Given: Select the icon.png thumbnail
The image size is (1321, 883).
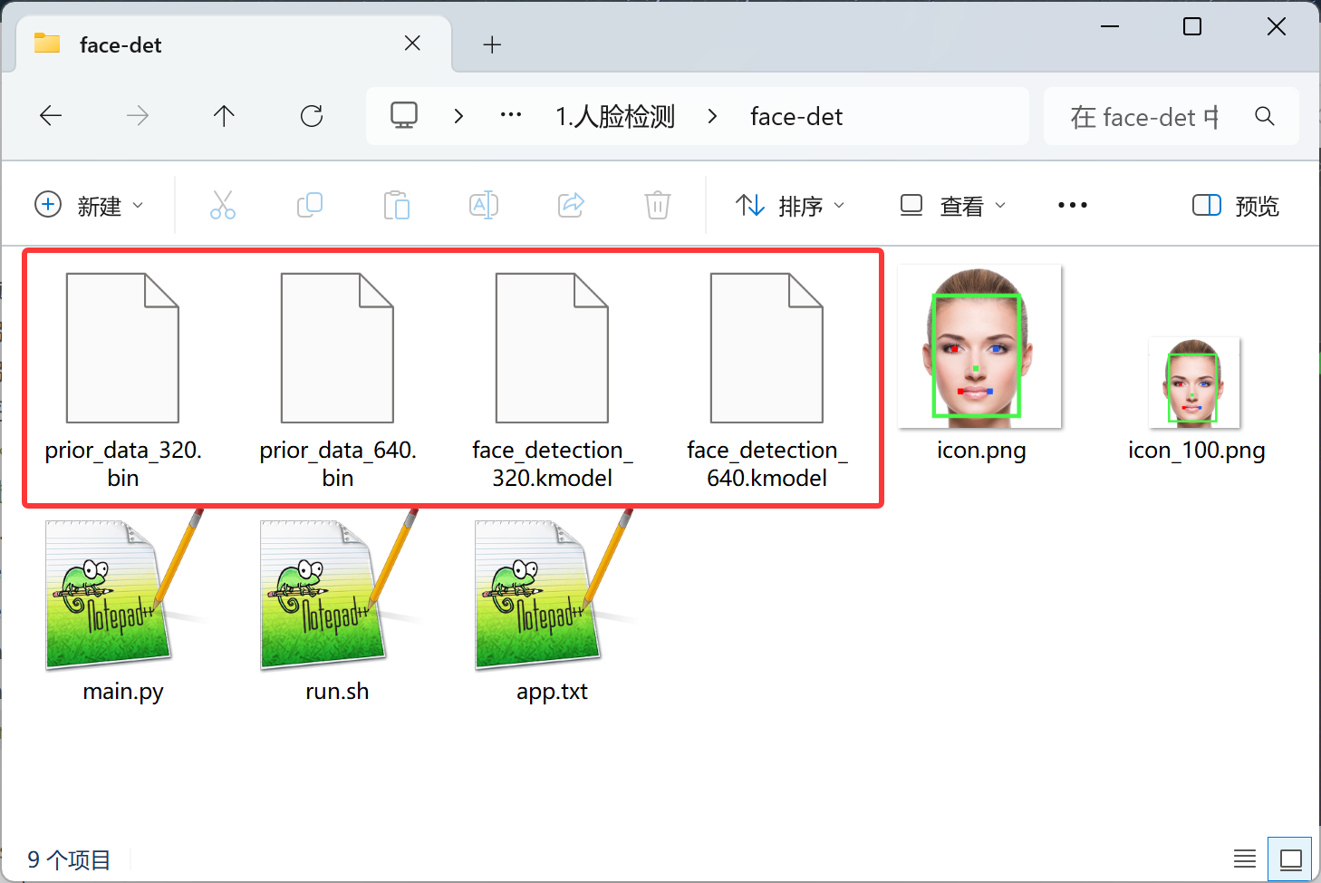Looking at the screenshot, I should [979, 346].
